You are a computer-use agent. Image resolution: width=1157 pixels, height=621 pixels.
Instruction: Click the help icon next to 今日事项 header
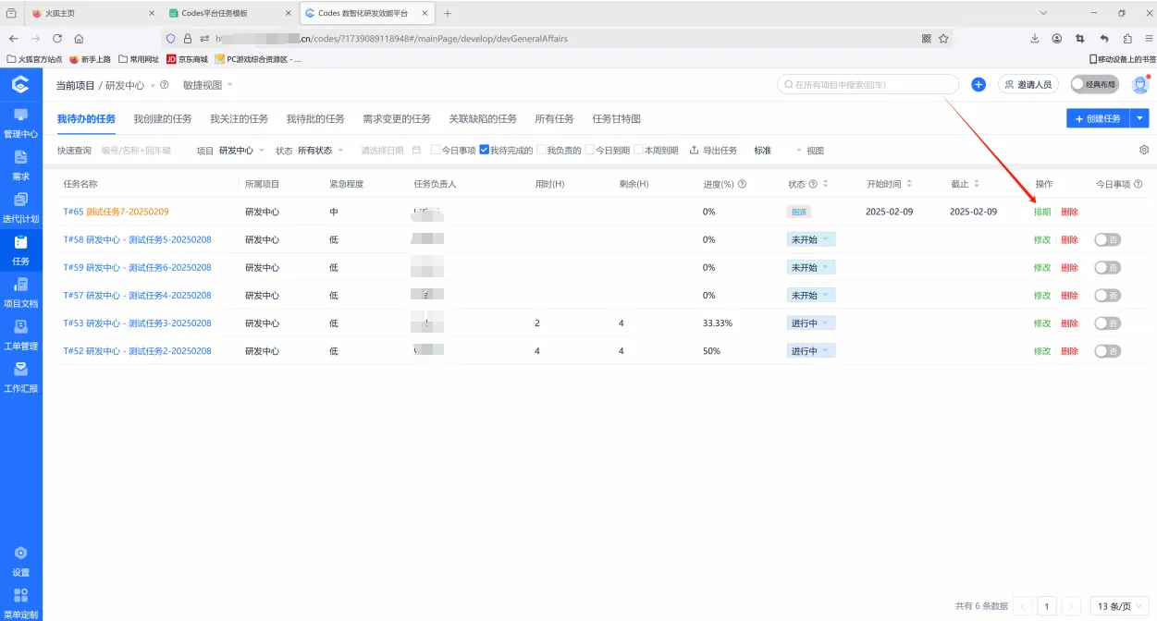point(1138,184)
